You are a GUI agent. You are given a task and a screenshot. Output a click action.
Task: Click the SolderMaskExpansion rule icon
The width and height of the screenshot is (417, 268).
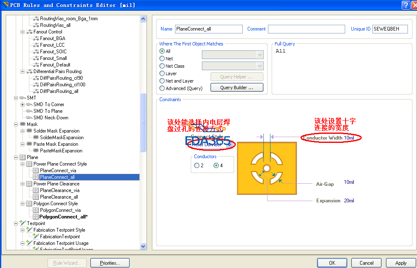coord(36,138)
